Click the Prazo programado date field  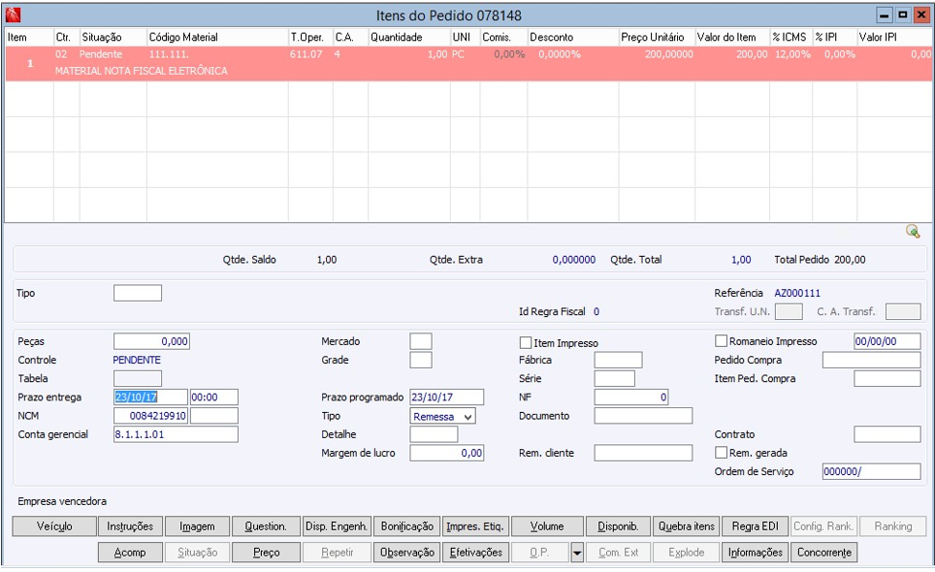pos(446,397)
